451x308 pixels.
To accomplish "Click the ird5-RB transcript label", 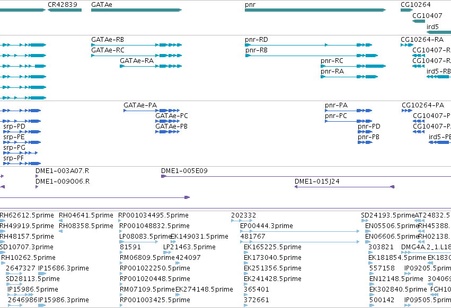I will (438, 71).
